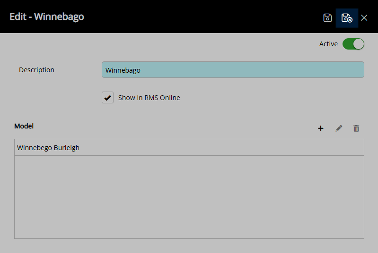This screenshot has width=378, height=253.
Task: Select the Winnebego Burleigh model row
Action: pos(189,148)
